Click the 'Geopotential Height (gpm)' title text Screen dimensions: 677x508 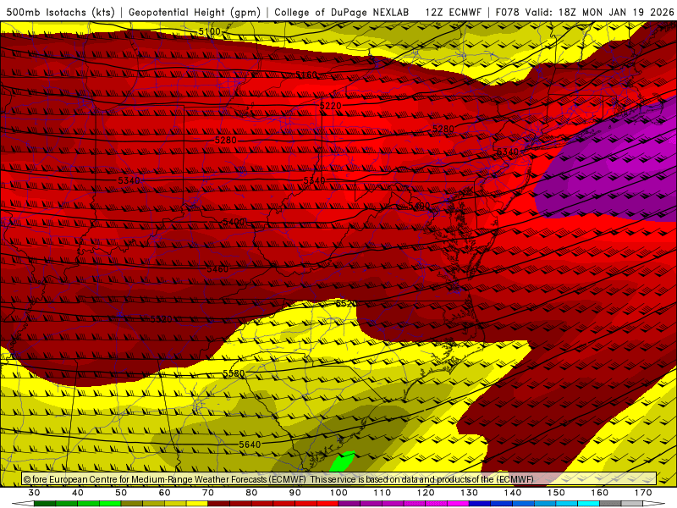click(x=195, y=13)
